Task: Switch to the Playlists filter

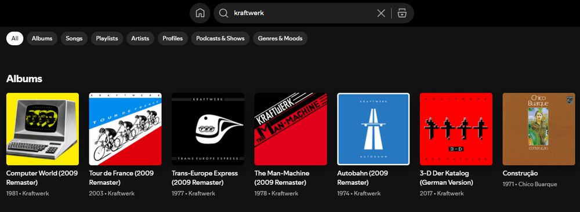Action: [x=107, y=38]
